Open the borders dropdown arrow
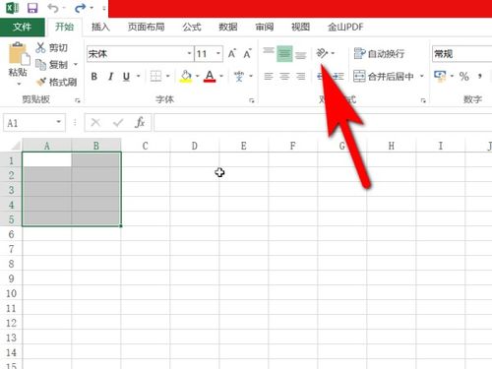 [x=168, y=76]
